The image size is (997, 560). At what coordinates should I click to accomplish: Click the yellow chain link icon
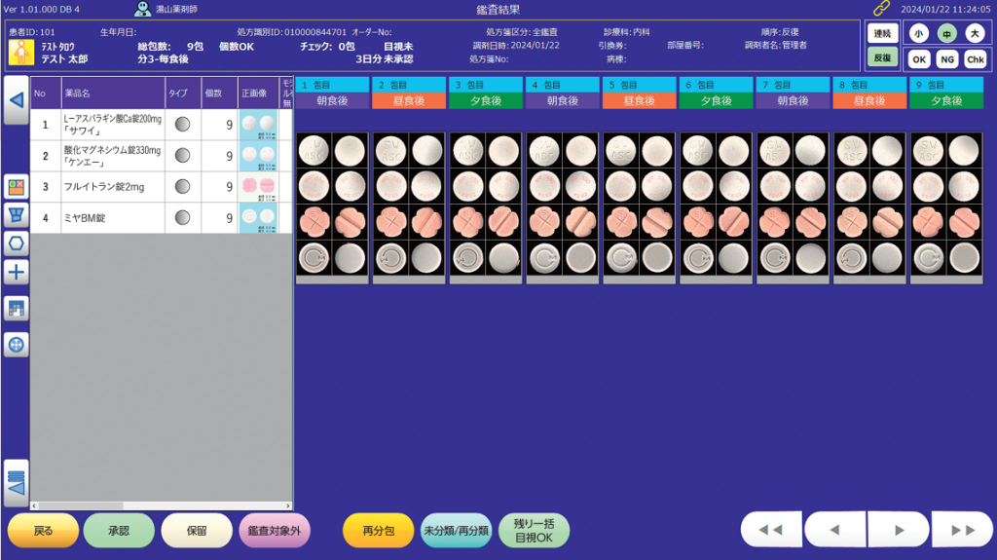[882, 9]
